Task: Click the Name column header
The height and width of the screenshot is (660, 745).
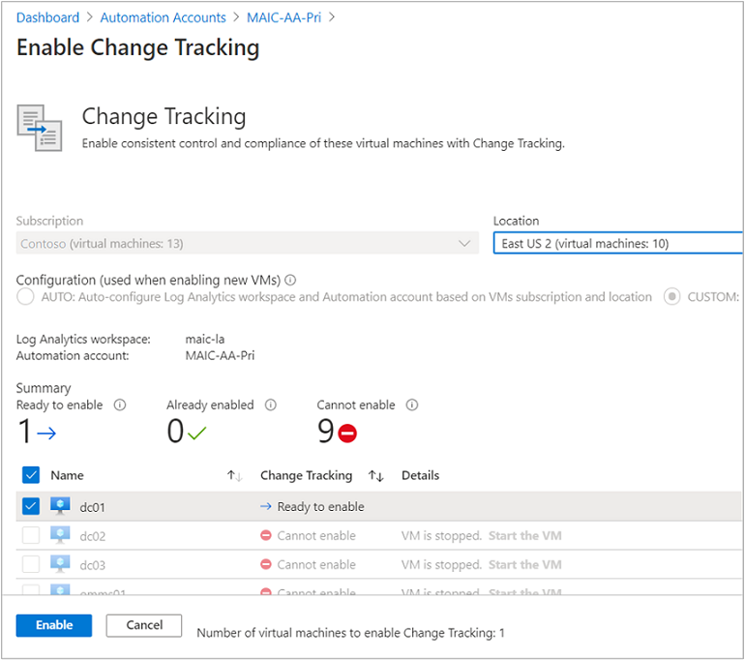Action: (67, 475)
